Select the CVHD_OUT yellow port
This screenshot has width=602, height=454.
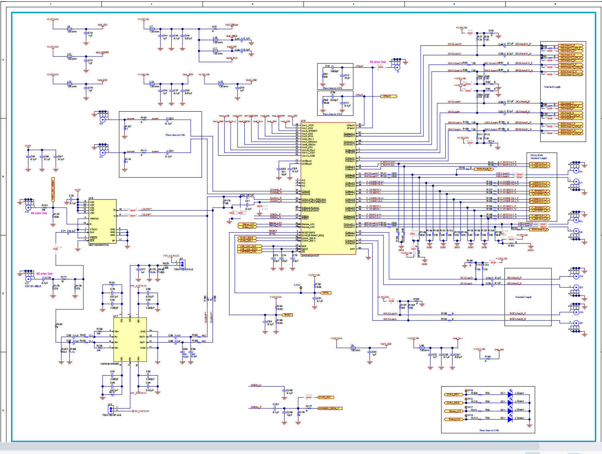coord(325,398)
